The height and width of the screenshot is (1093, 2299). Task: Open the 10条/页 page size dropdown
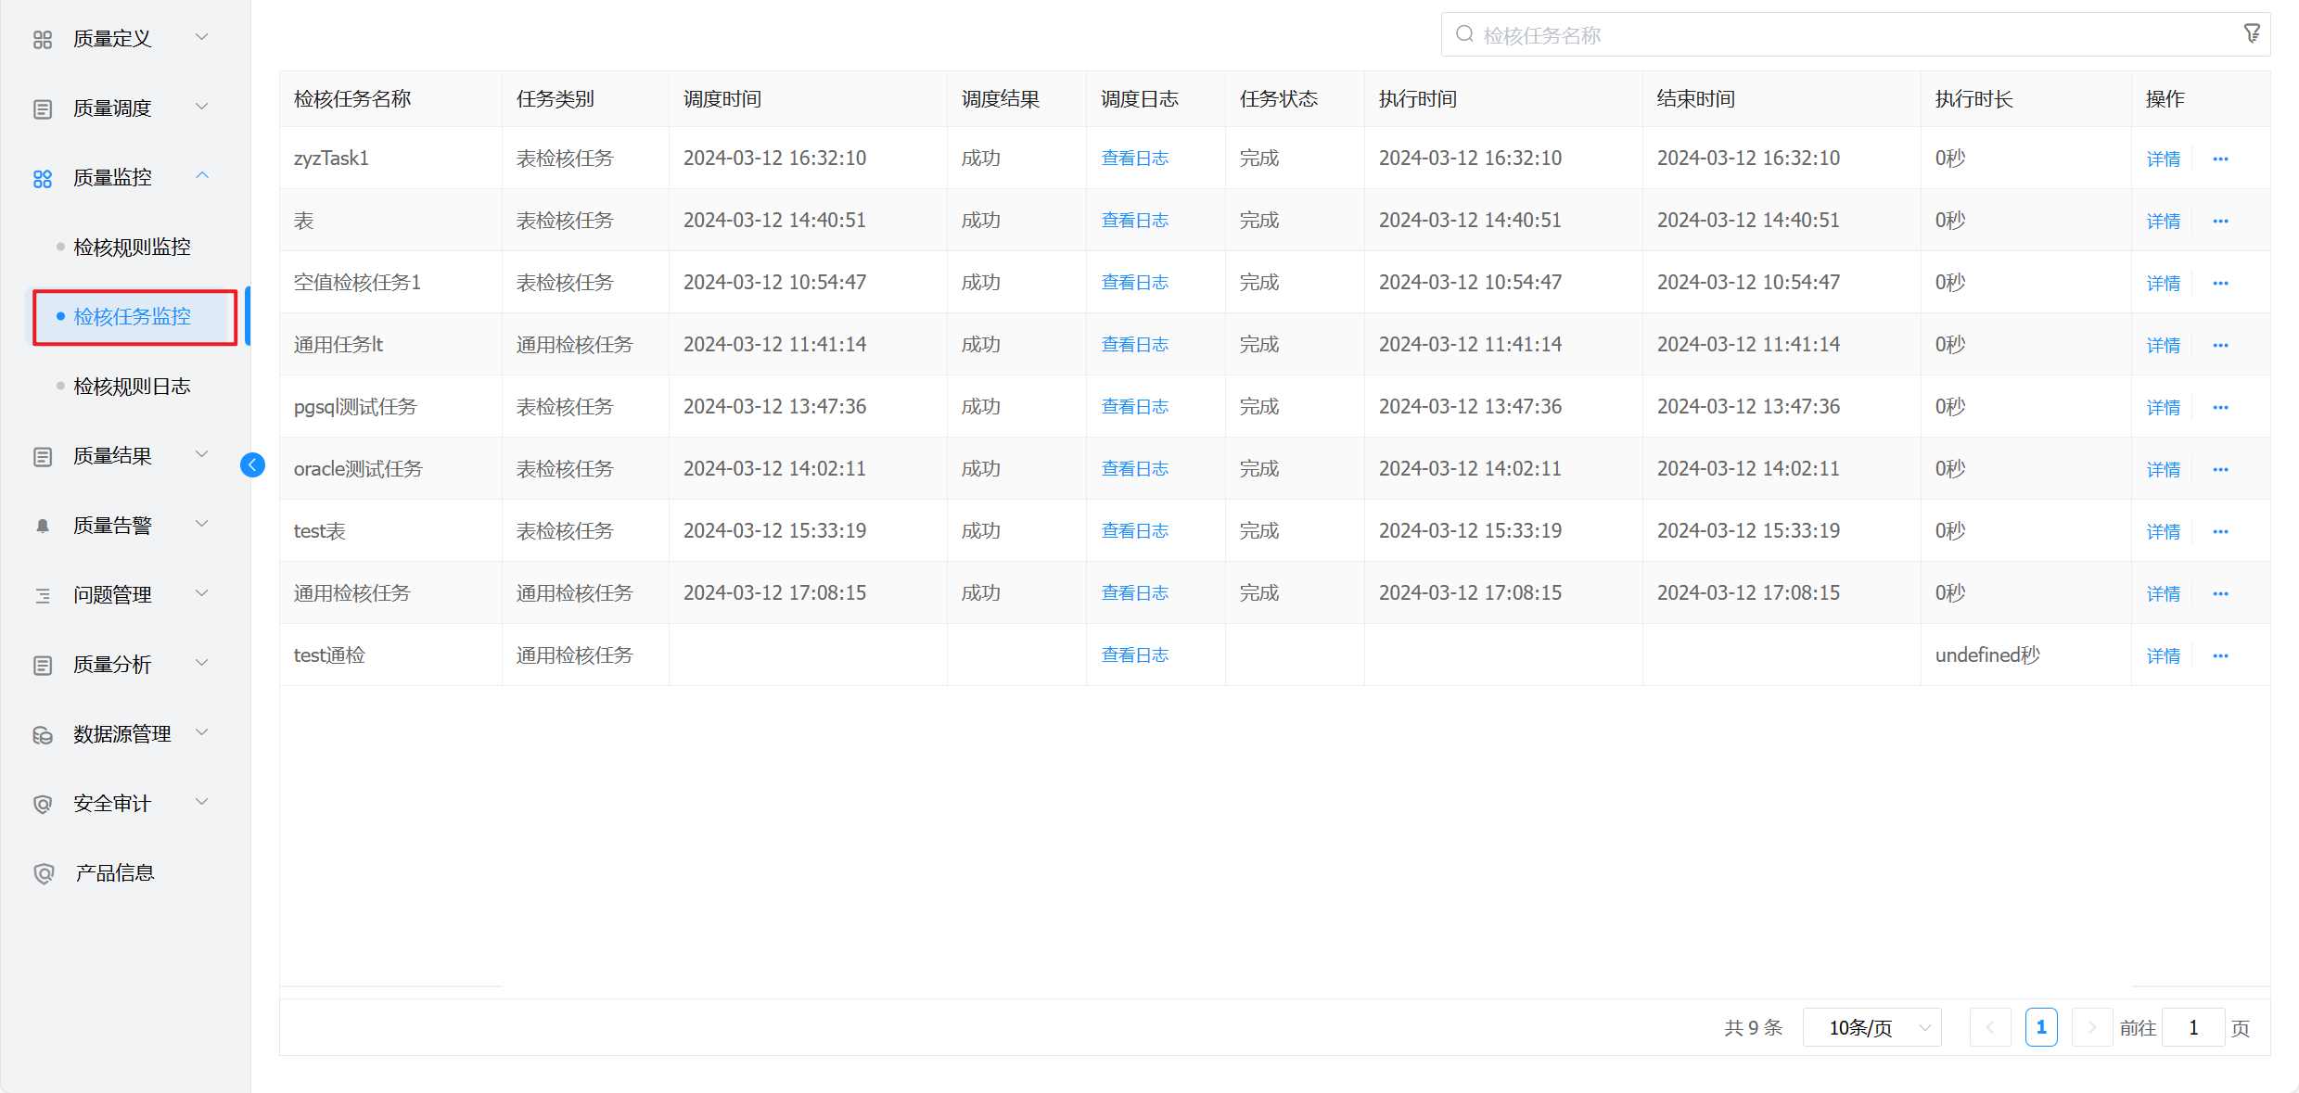click(1871, 1027)
